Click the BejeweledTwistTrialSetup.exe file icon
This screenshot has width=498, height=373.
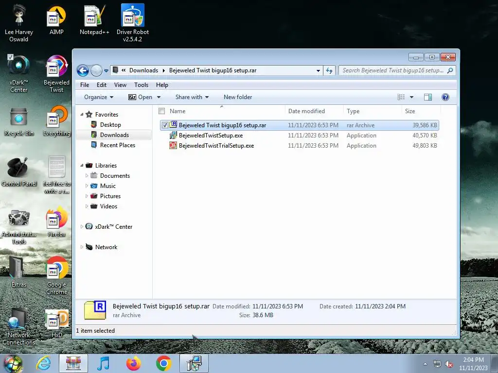point(173,146)
